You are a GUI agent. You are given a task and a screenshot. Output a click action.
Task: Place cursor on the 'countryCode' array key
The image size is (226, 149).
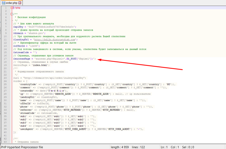(28, 84)
